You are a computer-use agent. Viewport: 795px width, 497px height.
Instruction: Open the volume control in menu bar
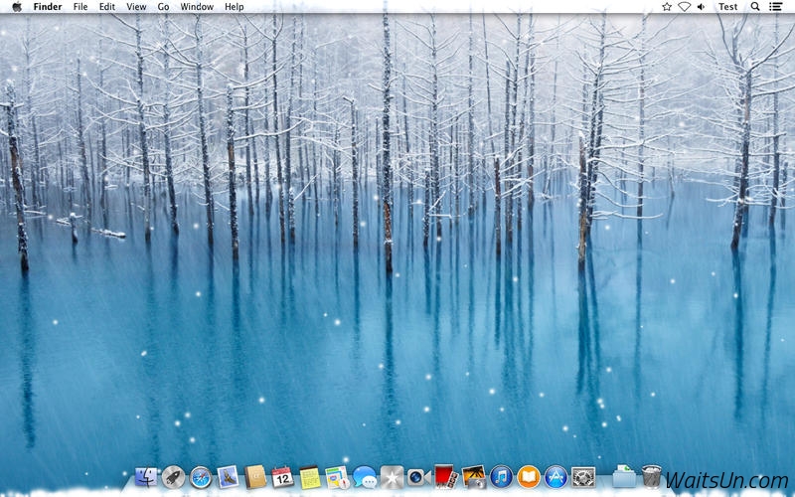pyautogui.click(x=702, y=7)
